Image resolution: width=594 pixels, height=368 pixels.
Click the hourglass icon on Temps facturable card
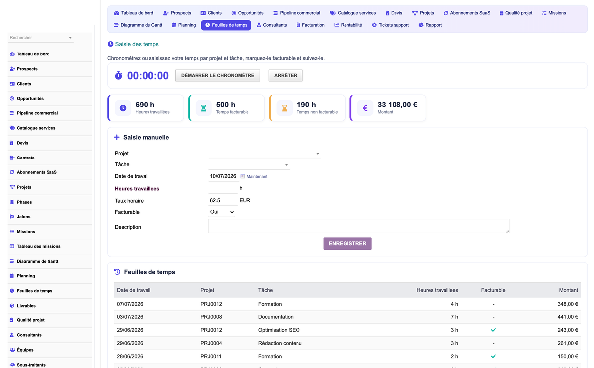click(x=204, y=108)
